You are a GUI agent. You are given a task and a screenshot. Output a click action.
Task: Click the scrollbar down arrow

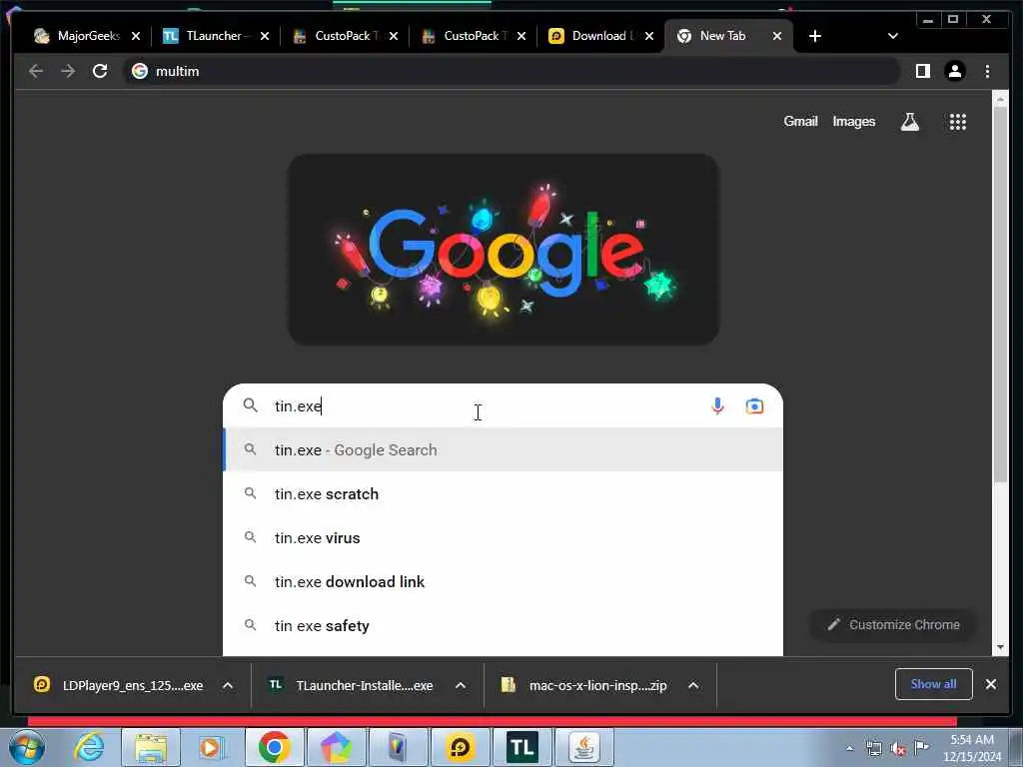(1000, 647)
